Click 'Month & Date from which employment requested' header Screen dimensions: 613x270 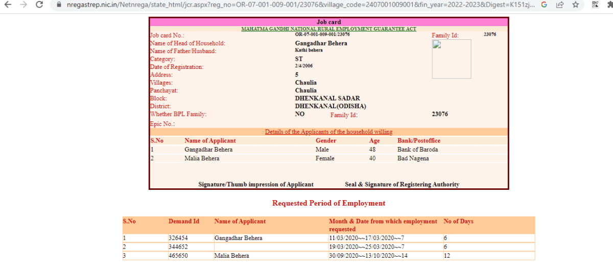pyautogui.click(x=383, y=225)
